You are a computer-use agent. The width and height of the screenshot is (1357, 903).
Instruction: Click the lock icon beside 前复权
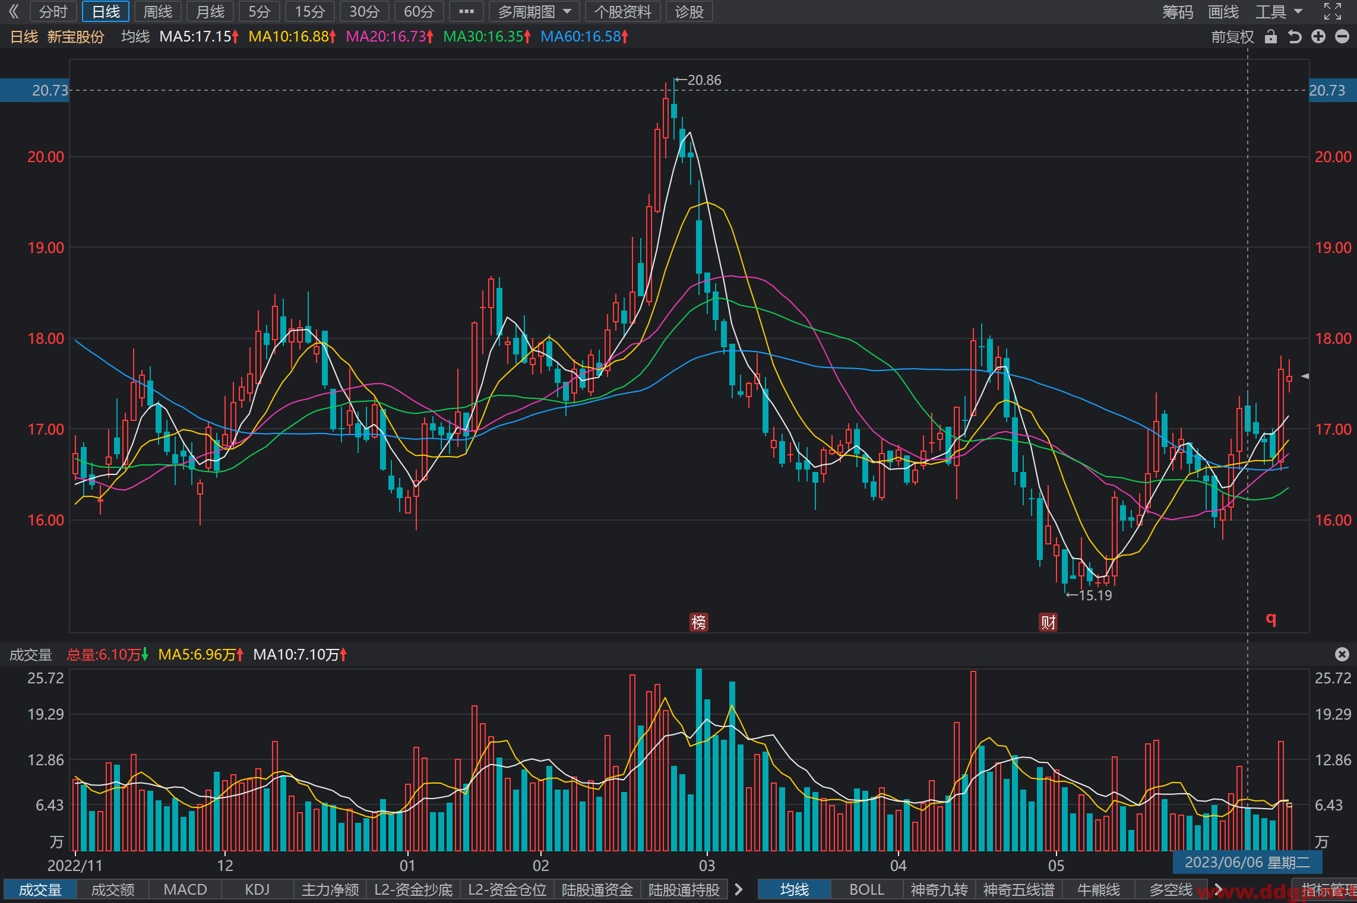point(1270,37)
